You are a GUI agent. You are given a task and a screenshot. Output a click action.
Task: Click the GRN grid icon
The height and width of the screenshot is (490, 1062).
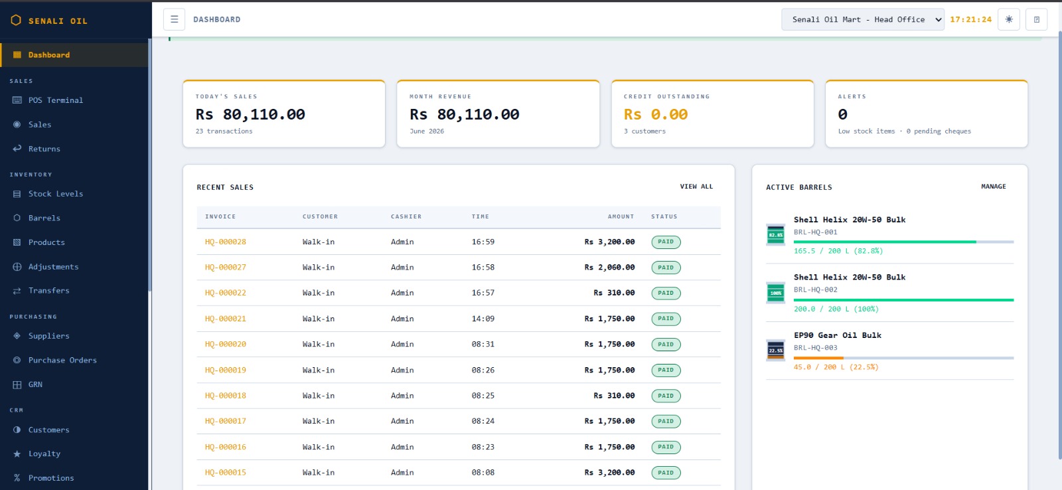click(17, 384)
